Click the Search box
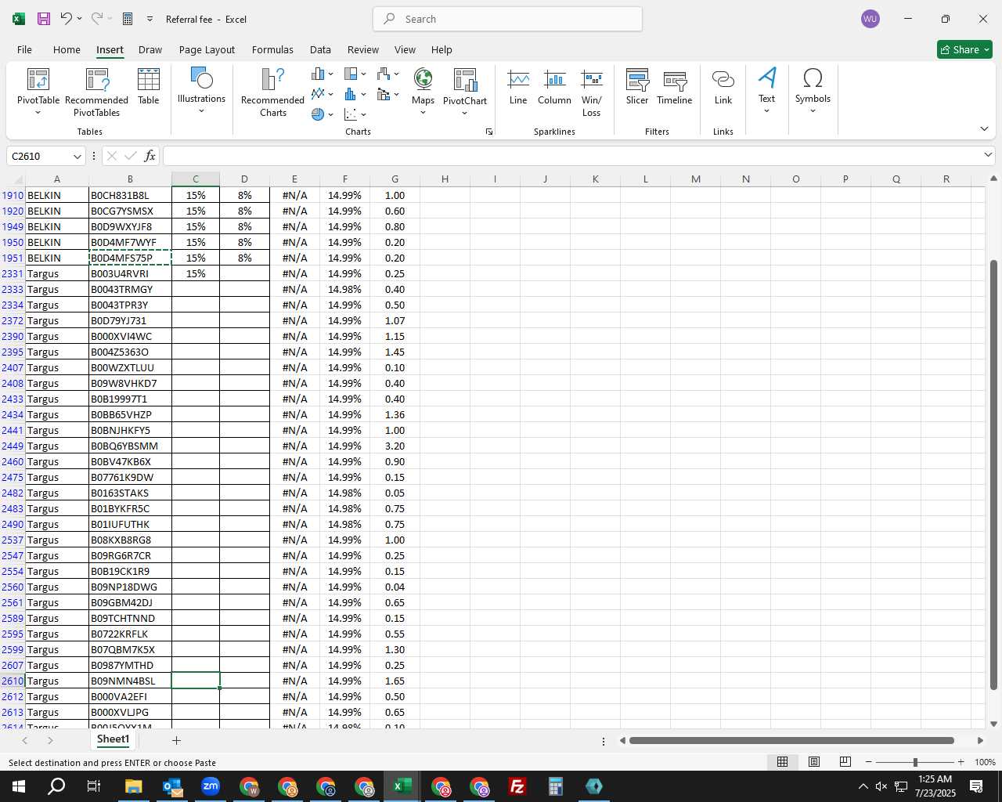This screenshot has width=1002, height=802. [507, 19]
